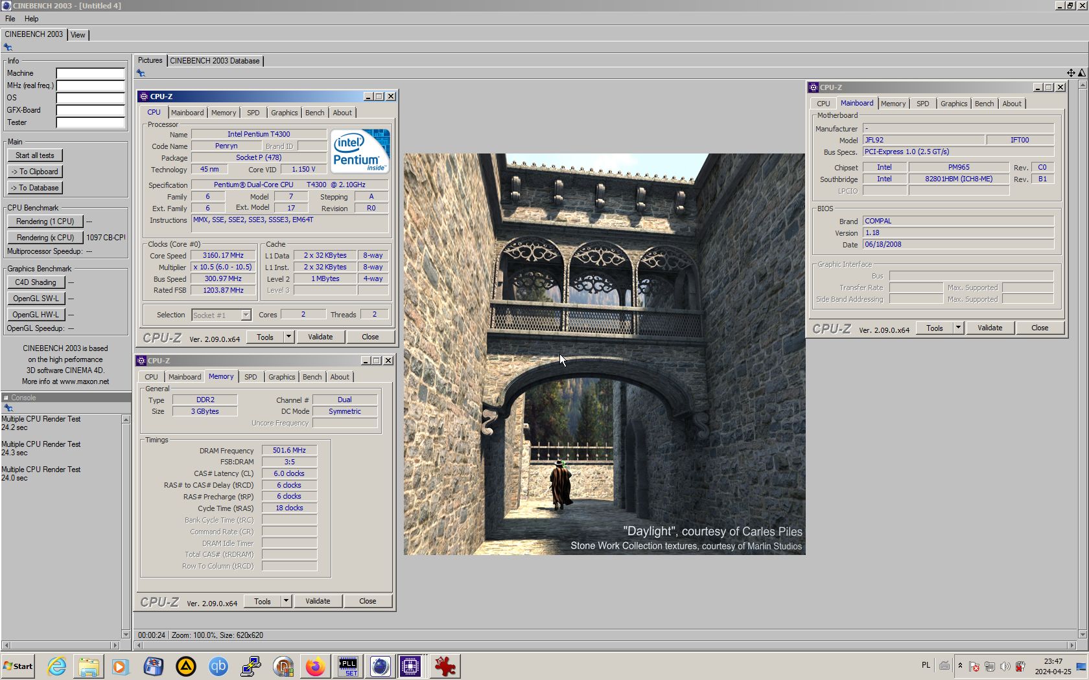Image resolution: width=1089 pixels, height=680 pixels.
Task: Click the pin icon in the Console panel
Action: pyautogui.click(x=8, y=408)
